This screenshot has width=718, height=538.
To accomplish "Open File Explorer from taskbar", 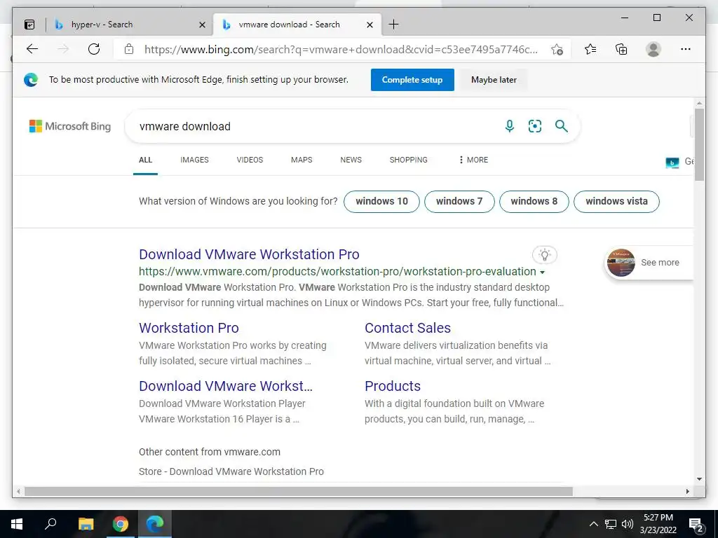I will [86, 524].
